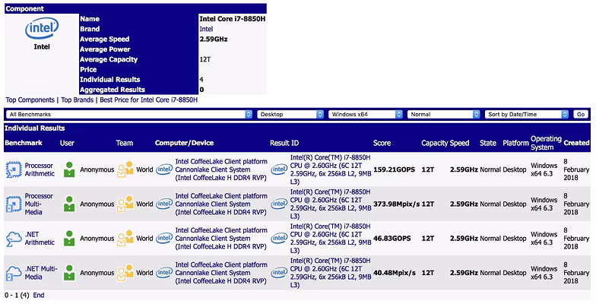Open Best Price for Intel Core i7-8850H link
Image resolution: width=596 pixels, height=304 pixels.
pos(149,100)
